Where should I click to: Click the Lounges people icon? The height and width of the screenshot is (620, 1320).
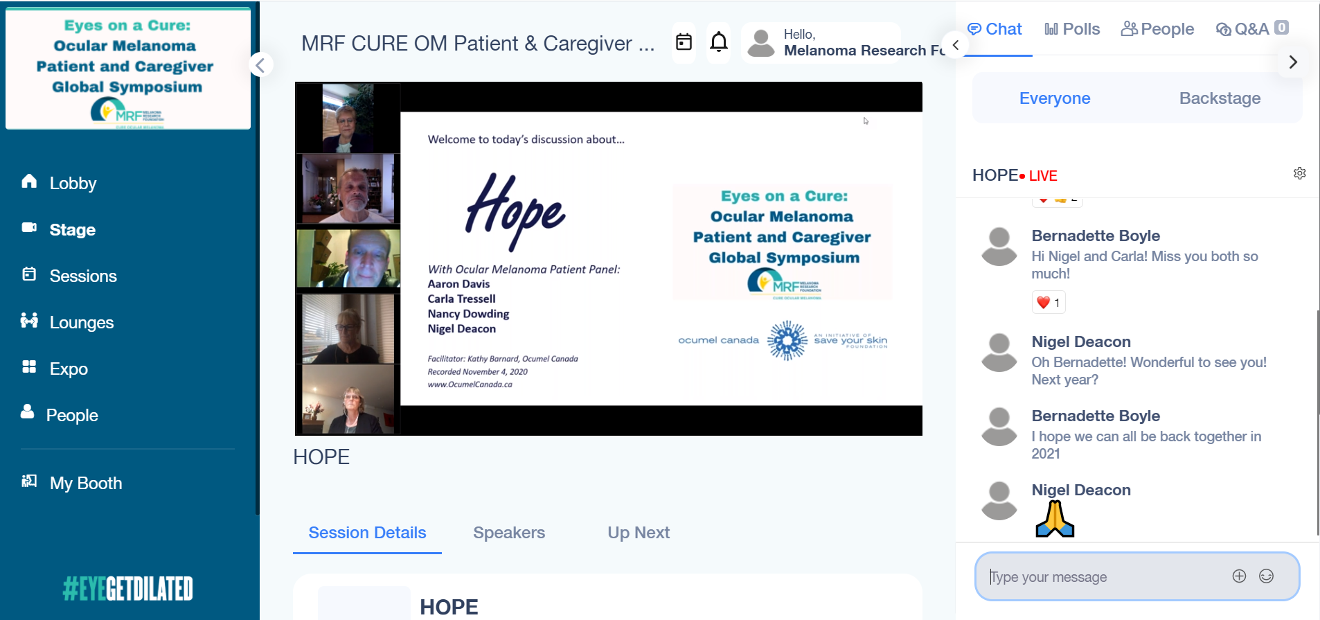[29, 320]
